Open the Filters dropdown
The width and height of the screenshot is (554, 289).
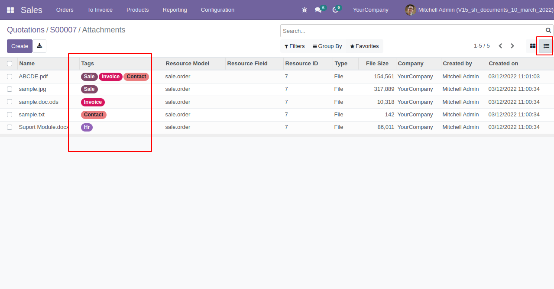(x=295, y=46)
